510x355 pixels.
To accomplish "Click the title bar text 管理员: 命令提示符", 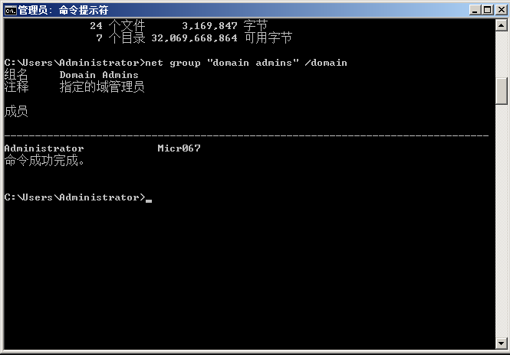I will click(x=63, y=11).
